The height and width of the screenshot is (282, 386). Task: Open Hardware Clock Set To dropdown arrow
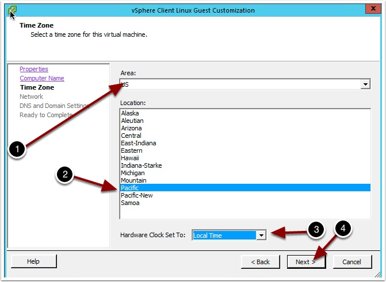261,235
